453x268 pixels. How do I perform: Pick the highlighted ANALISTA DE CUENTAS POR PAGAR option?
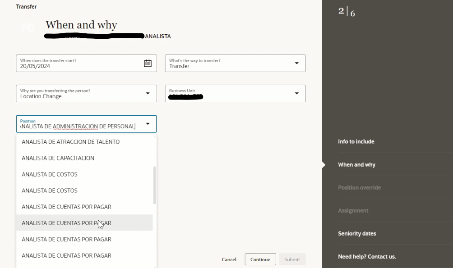coord(66,223)
